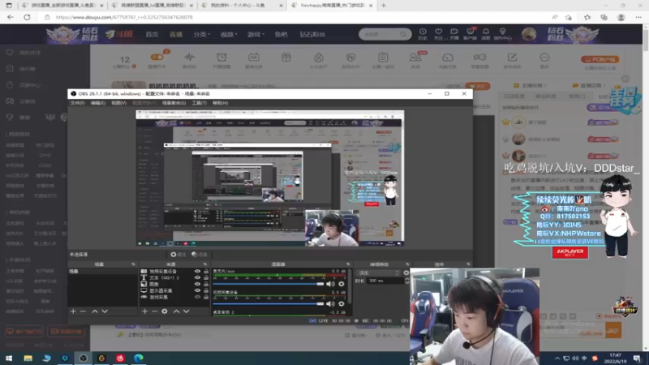Open the OBS scene collection menu
The width and height of the screenshot is (649, 365).
pos(174,103)
